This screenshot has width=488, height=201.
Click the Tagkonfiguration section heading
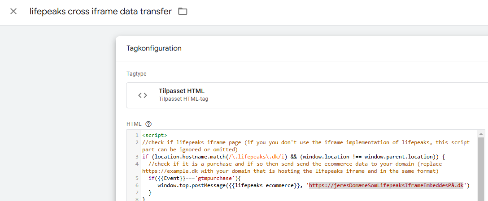(154, 48)
